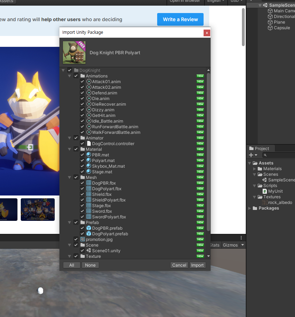Uncheck the Texture folder checkbox
Screen dimensions: 295x317
click(76, 256)
